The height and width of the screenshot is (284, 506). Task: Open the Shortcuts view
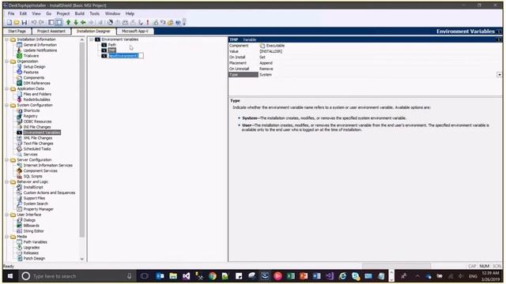tap(32, 110)
